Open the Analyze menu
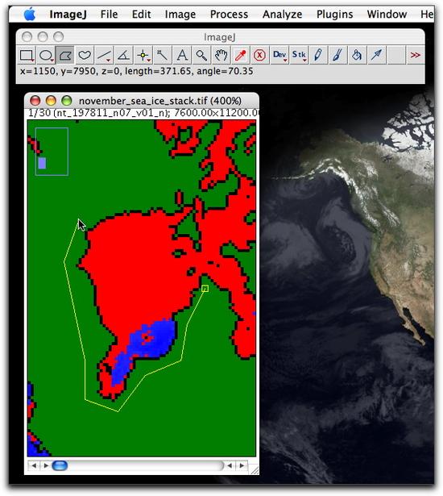This screenshot has height=496, width=443. pos(282,15)
